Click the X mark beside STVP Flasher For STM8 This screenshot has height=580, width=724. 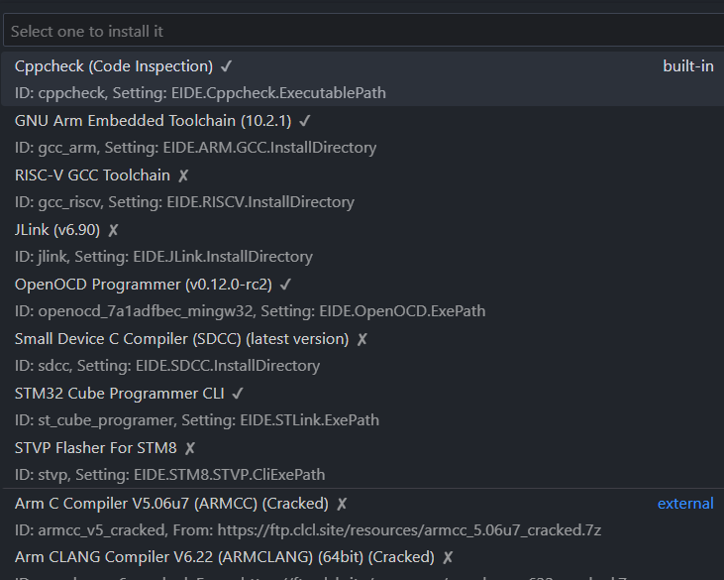[x=190, y=448]
